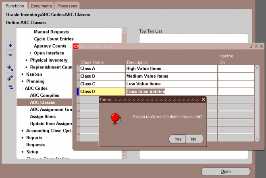
Task: Click Inactive On field for Class B
Action: tap(236, 76)
